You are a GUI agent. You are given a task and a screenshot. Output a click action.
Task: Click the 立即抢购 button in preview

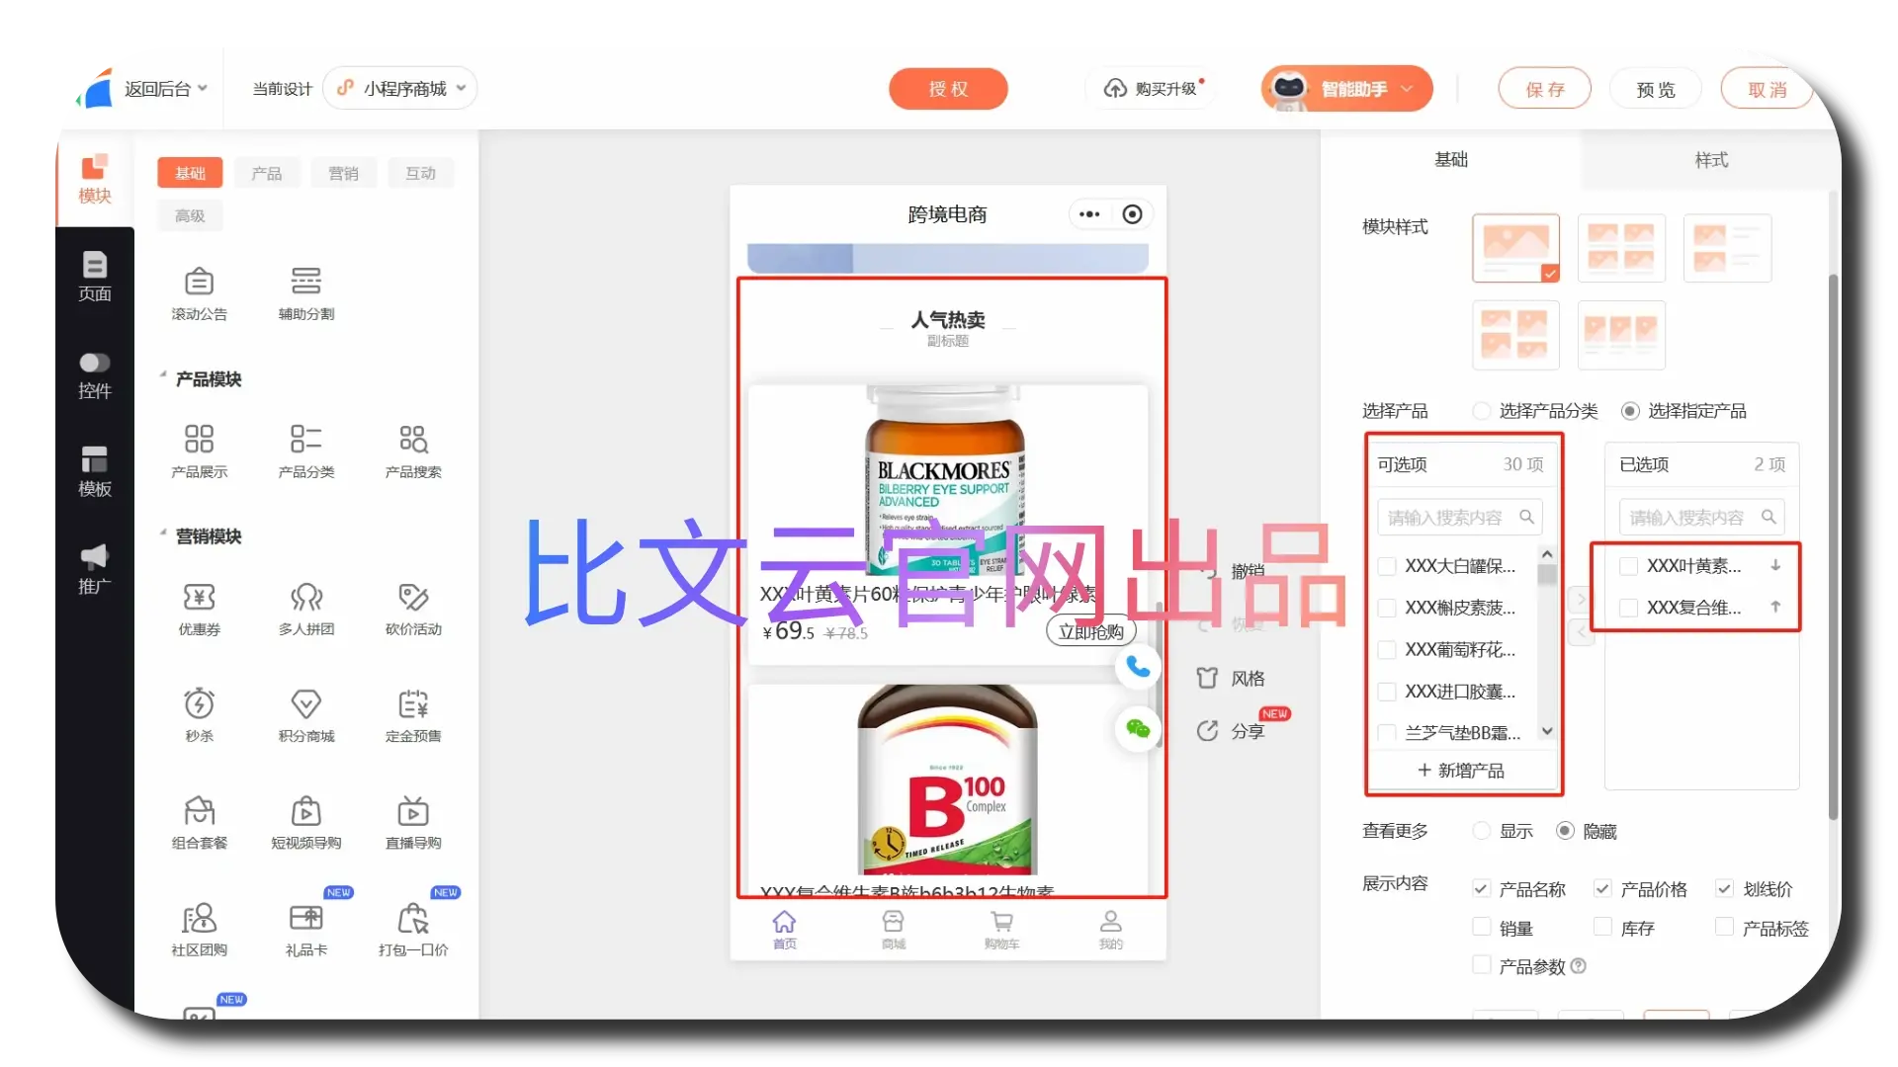1090,631
